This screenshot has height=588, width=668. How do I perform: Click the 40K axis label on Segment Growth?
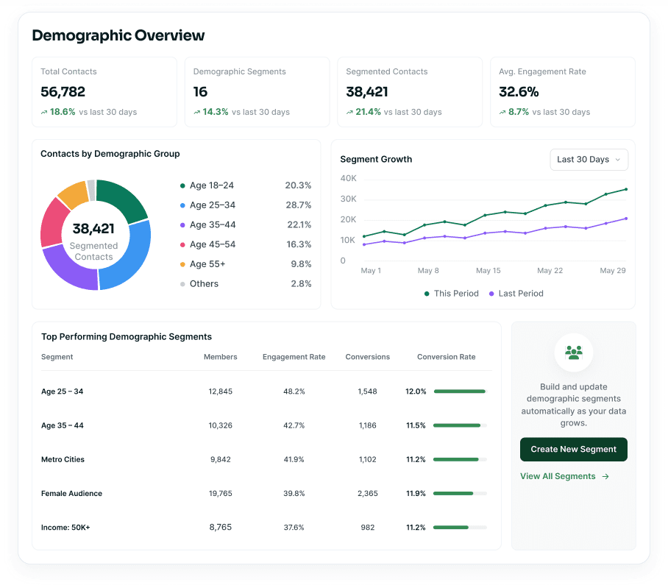click(x=348, y=179)
